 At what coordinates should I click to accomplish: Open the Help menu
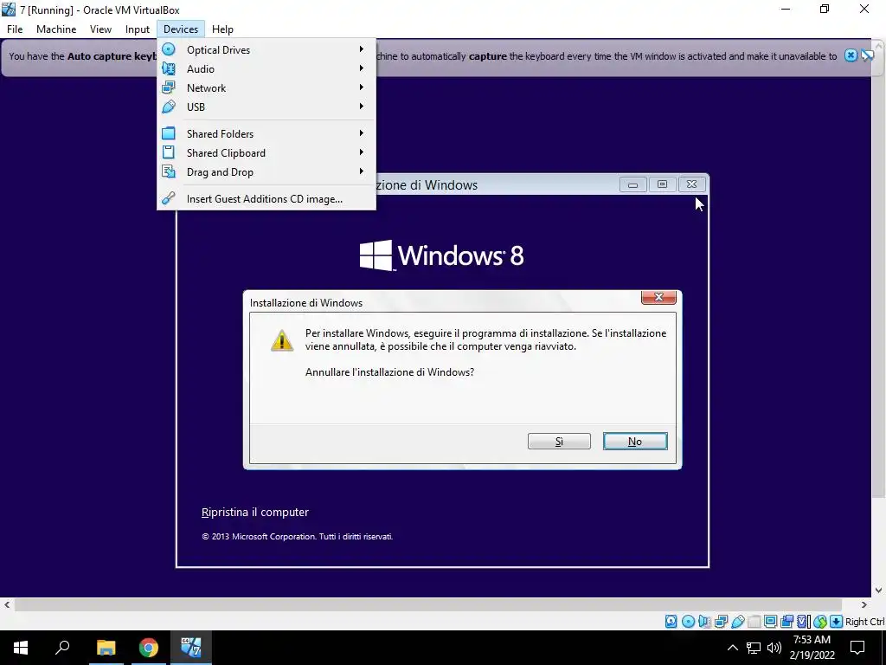(x=222, y=29)
